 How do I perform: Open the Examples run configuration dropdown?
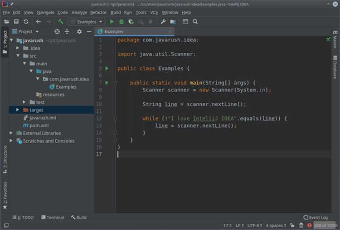(x=86, y=22)
